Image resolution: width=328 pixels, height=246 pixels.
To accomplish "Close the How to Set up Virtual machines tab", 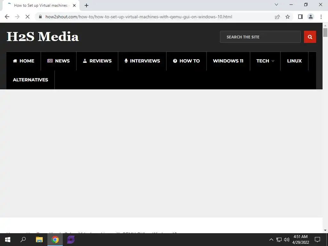I will pos(74,6).
